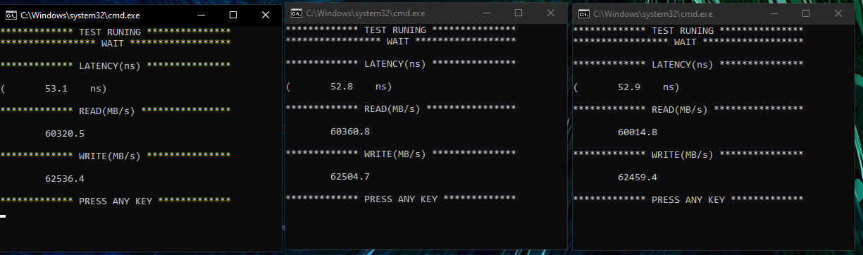This screenshot has width=863, height=255.
Task: Click write value 62536.4
Action: coord(65,179)
